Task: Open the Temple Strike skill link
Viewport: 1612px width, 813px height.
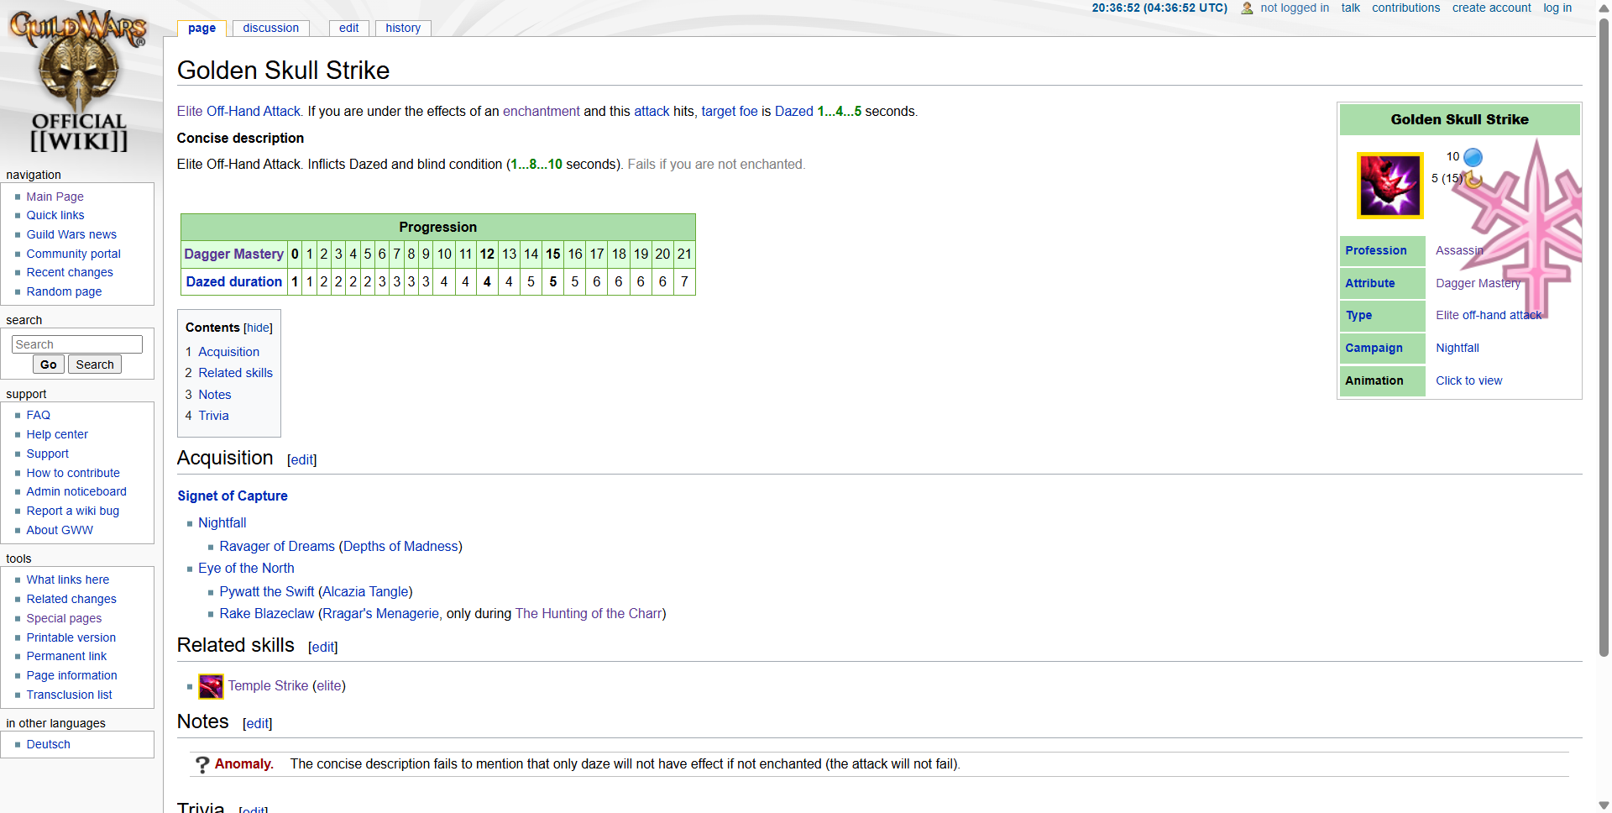Action: point(268,686)
